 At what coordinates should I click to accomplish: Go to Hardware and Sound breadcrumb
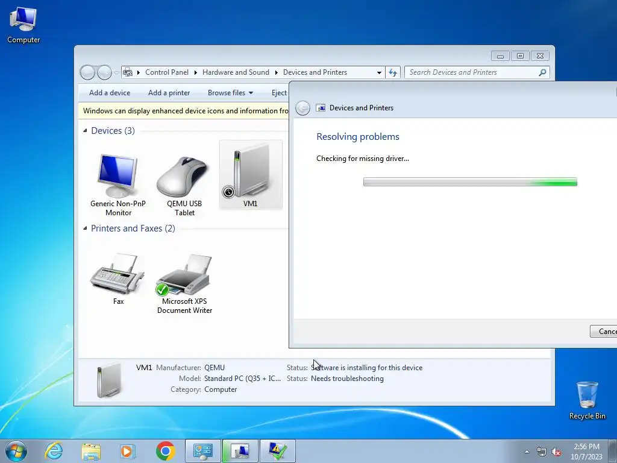(236, 72)
